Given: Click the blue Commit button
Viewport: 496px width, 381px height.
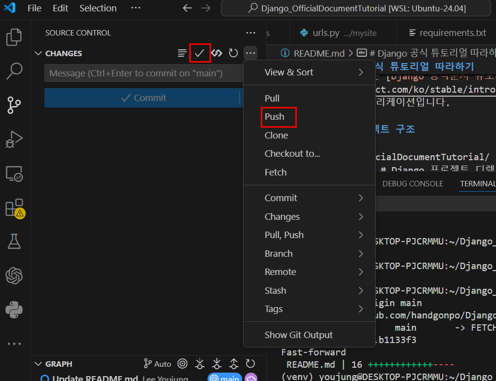Looking at the screenshot, I should 143,98.
